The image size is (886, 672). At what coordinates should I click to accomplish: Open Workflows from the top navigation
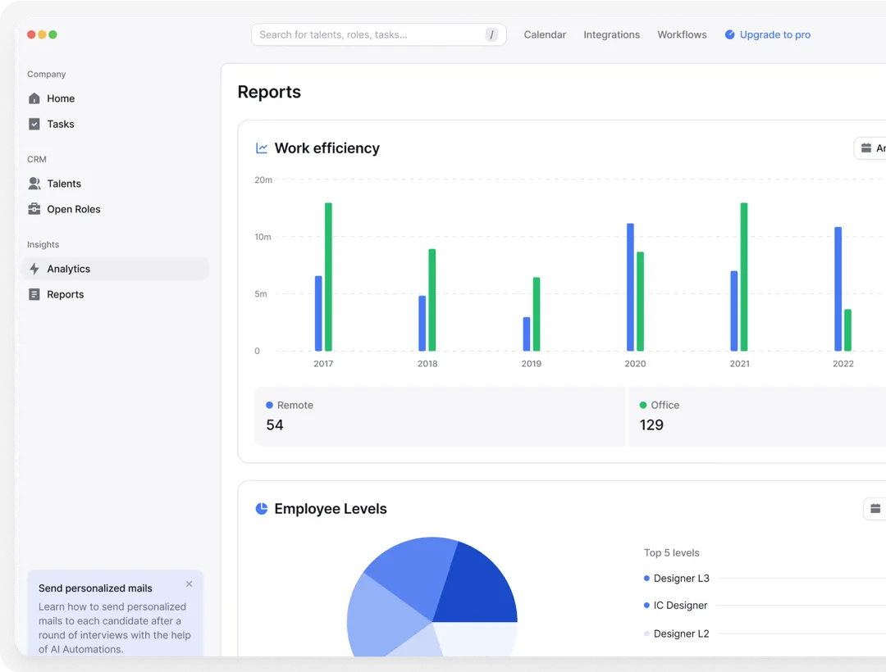click(x=682, y=35)
